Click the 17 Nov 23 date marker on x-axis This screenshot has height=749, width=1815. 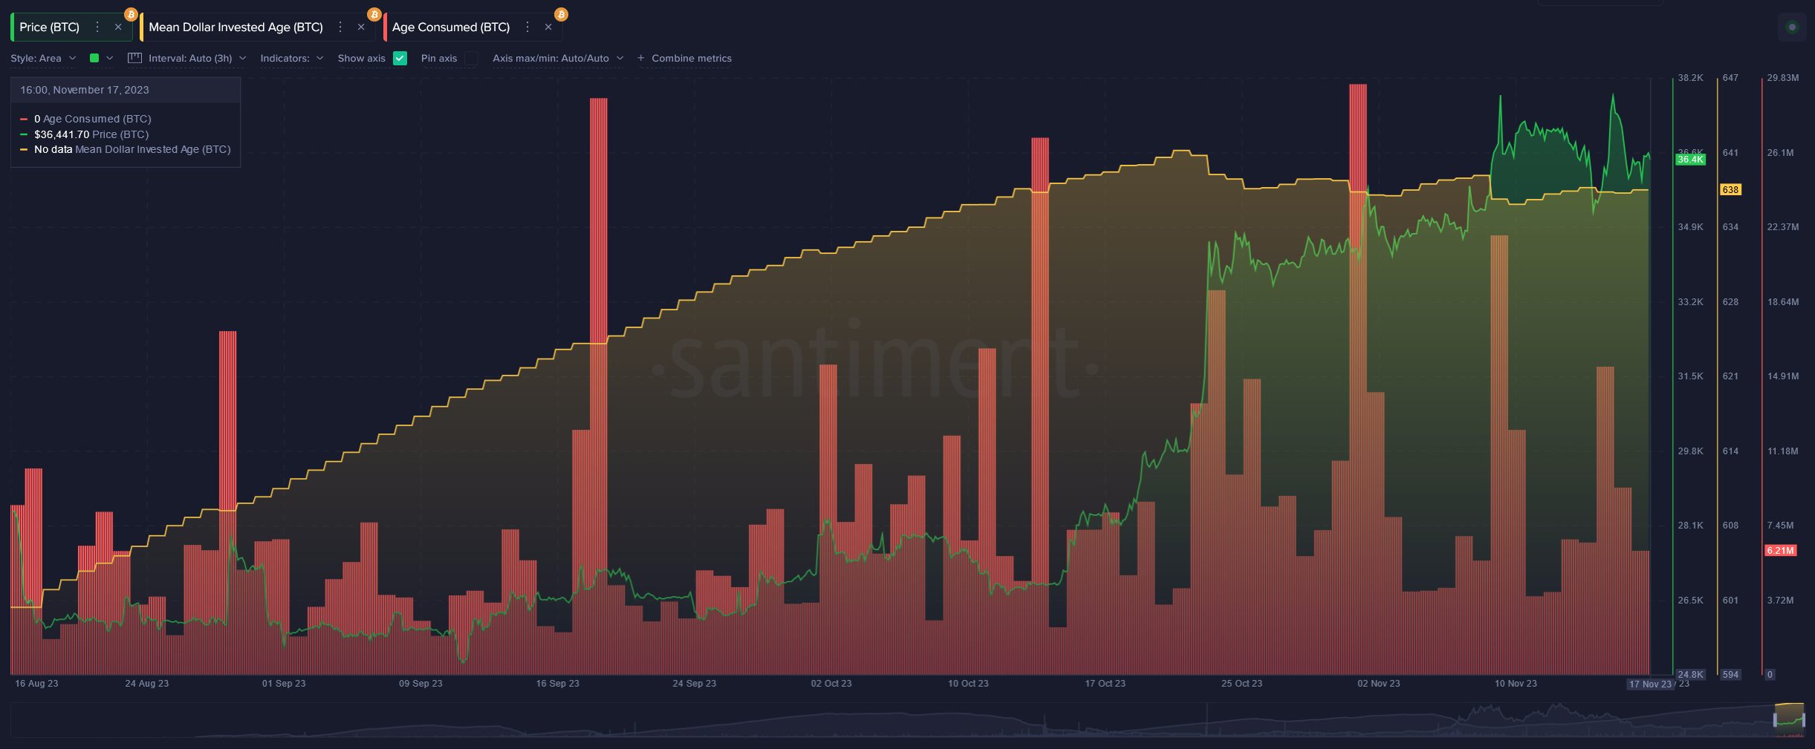point(1649,684)
